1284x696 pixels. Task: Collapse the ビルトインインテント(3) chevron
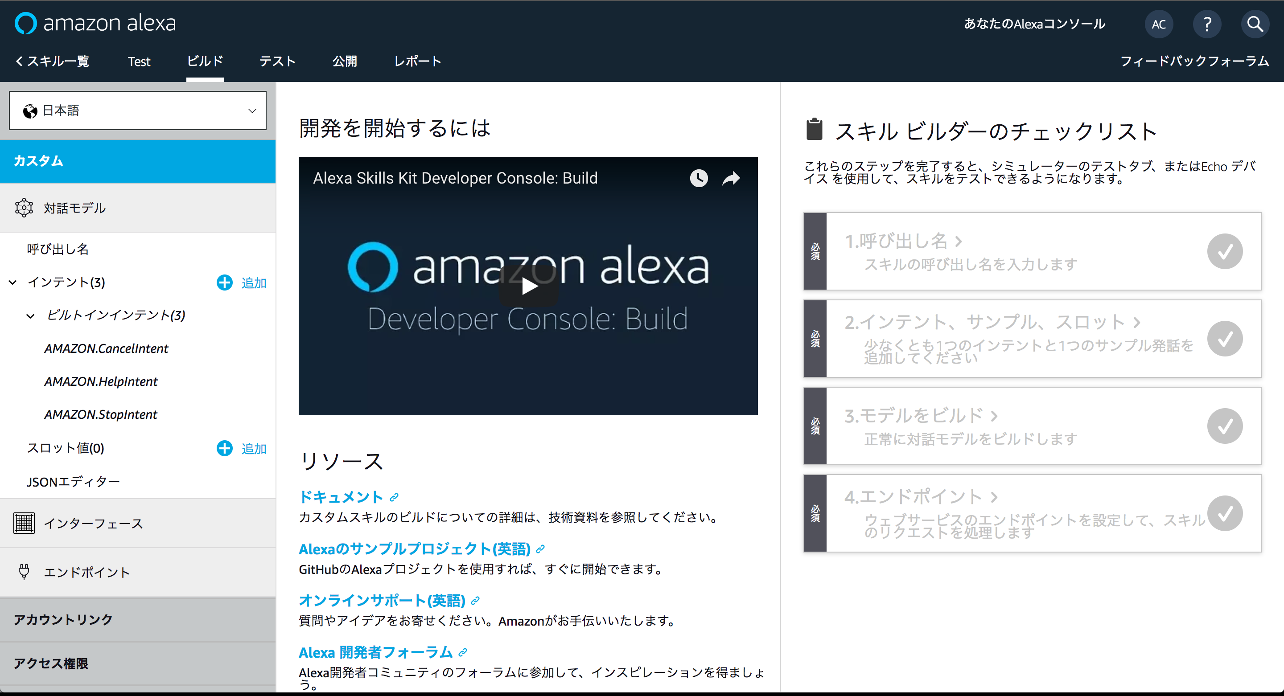pos(30,316)
